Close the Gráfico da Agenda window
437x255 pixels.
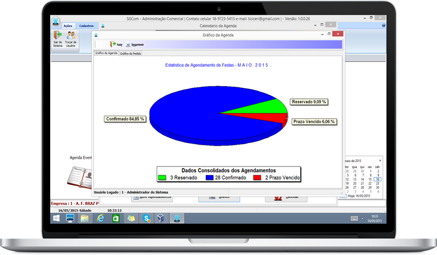click(338, 34)
